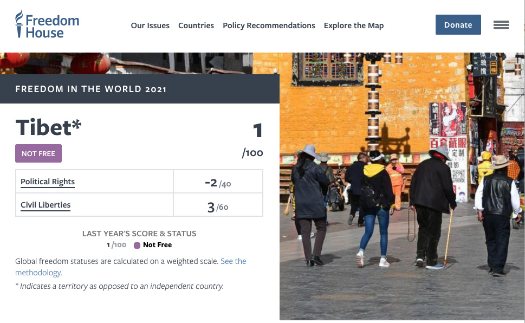The image size is (525, 323).
Task: Open the hamburger menu icon
Action: click(x=501, y=25)
